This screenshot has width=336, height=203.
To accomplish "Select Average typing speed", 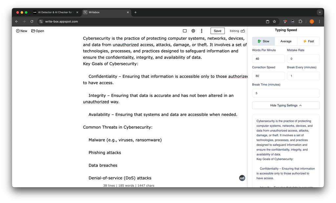I will pyautogui.click(x=286, y=41).
